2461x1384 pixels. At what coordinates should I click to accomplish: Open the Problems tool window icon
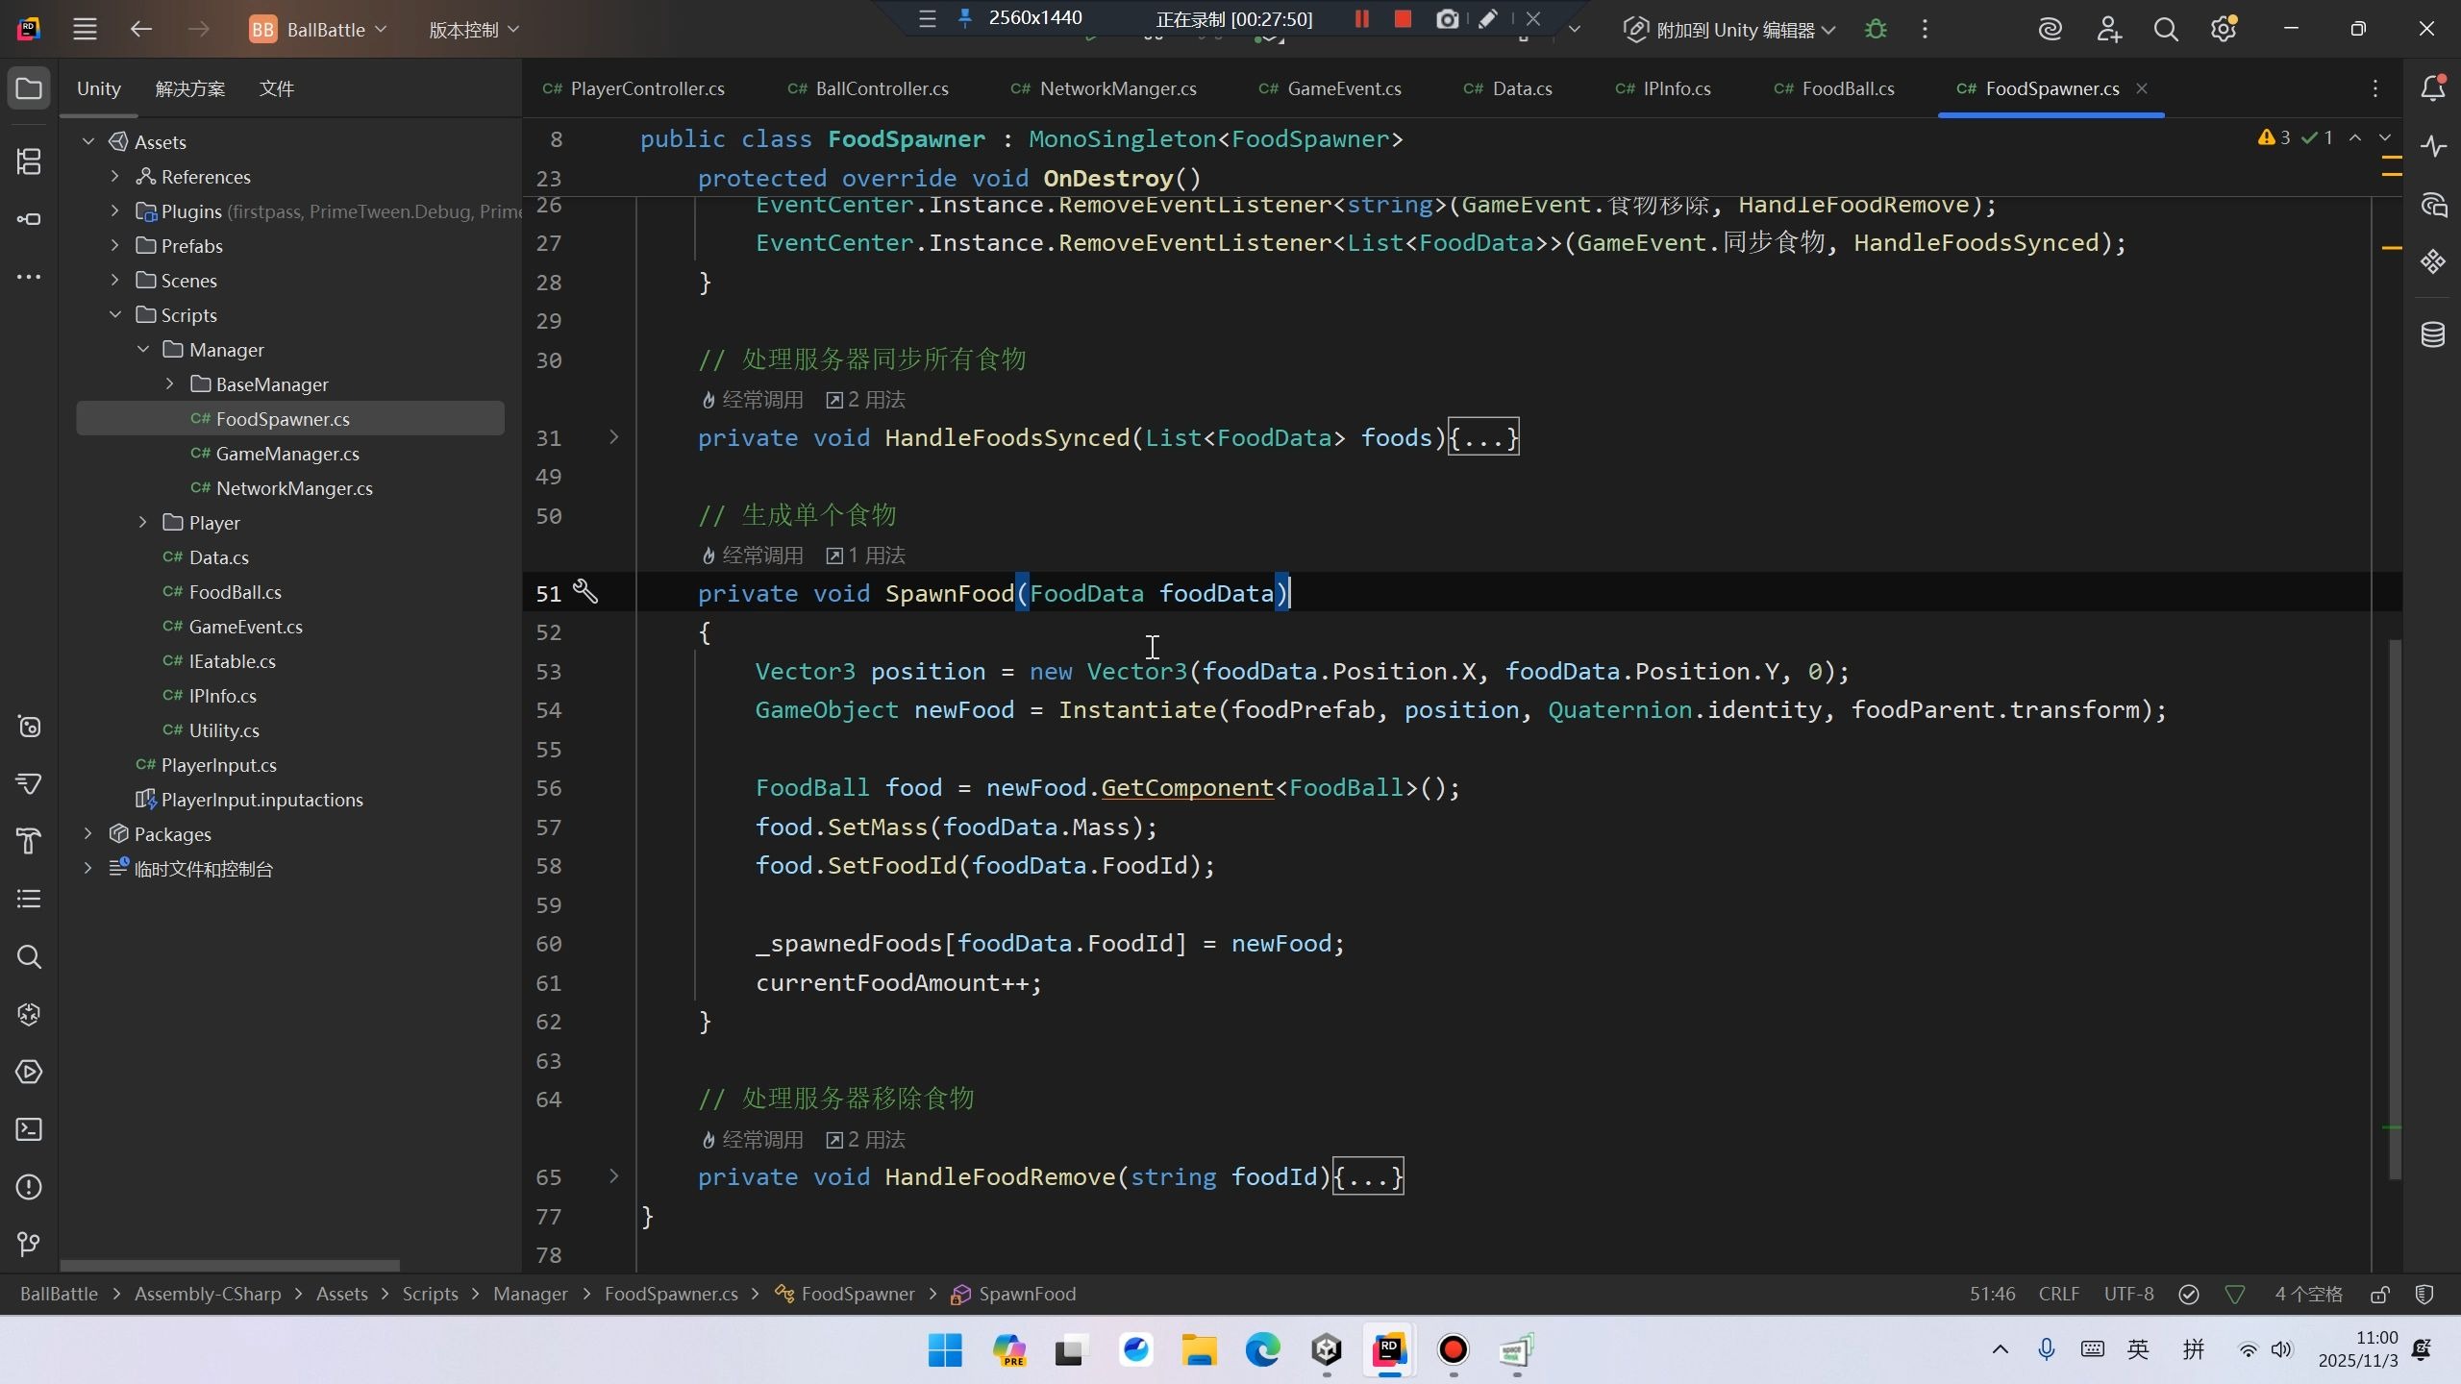pyautogui.click(x=29, y=1187)
